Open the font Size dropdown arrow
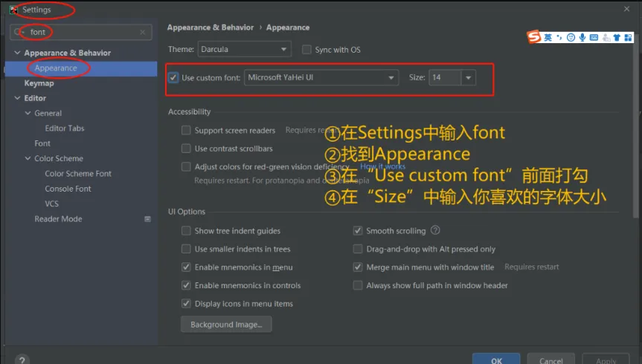Image resolution: width=642 pixels, height=364 pixels. tap(468, 77)
